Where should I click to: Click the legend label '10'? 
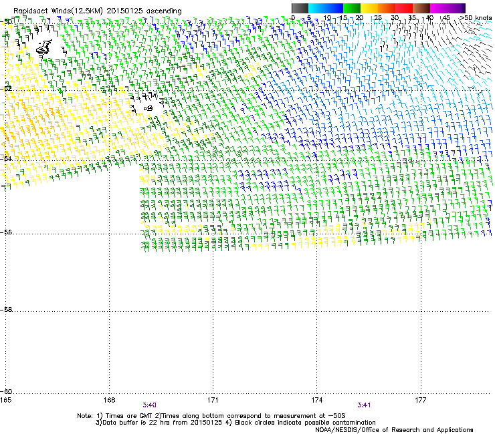327,17
